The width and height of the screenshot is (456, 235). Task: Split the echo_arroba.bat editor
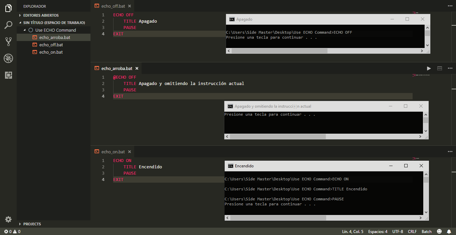pos(440,68)
